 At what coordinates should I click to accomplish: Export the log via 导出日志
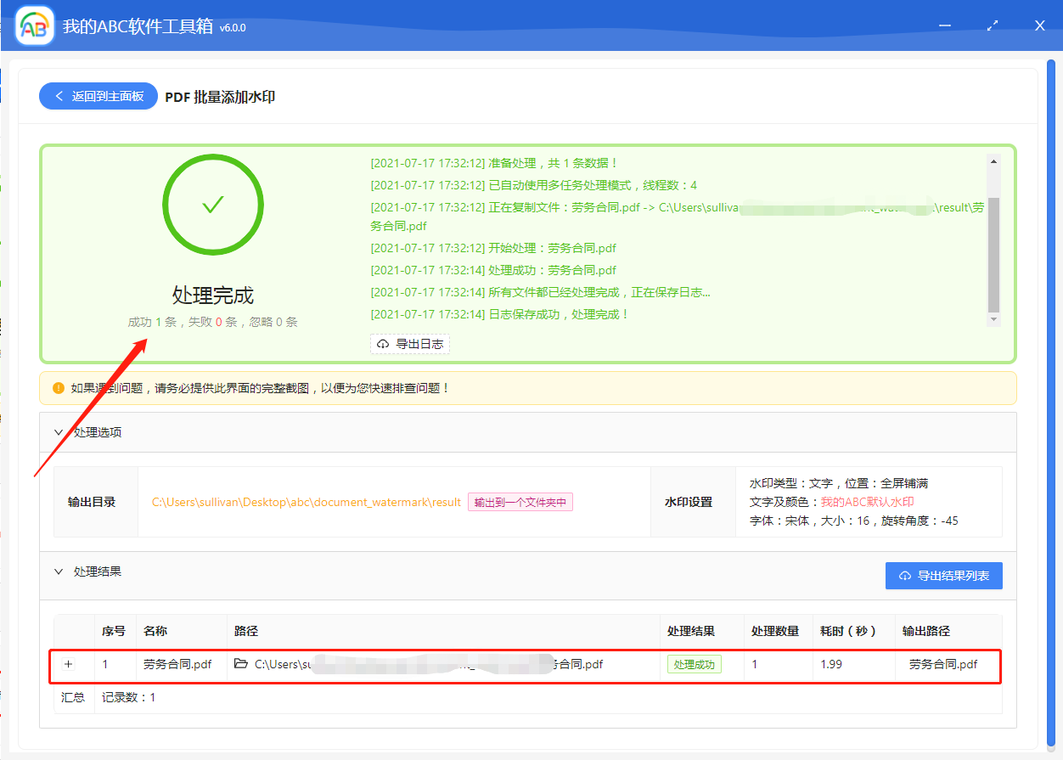(x=410, y=343)
